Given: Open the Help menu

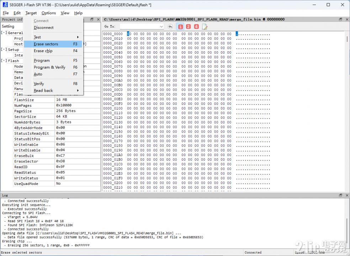Looking at the screenshot, I should pos(78,13).
